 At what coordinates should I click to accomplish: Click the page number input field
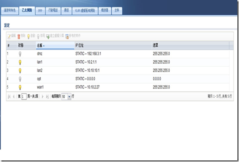(x=24, y=97)
